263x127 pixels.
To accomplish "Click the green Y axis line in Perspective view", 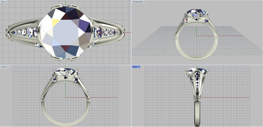I will pos(196,31).
